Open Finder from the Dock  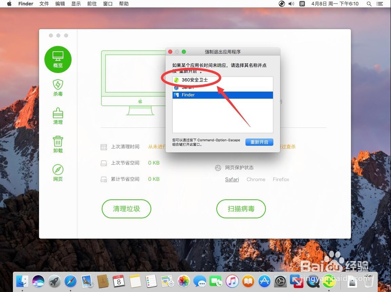click(22, 281)
